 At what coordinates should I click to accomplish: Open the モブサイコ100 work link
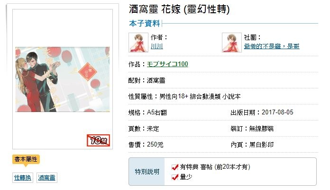[167, 64]
